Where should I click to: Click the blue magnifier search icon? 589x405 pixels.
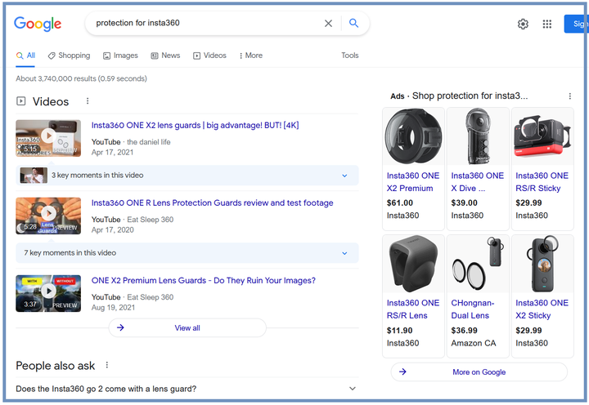coord(353,23)
